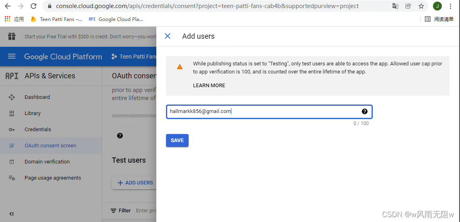Collapse the left sidebar panel
The image size is (460, 222).
[x=11, y=214]
